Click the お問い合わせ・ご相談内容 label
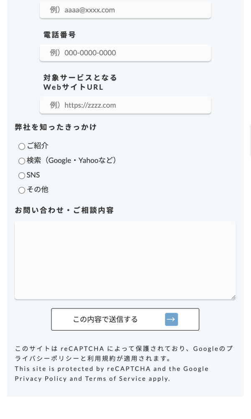Screen dimensions: 251x419 [x=64, y=210]
